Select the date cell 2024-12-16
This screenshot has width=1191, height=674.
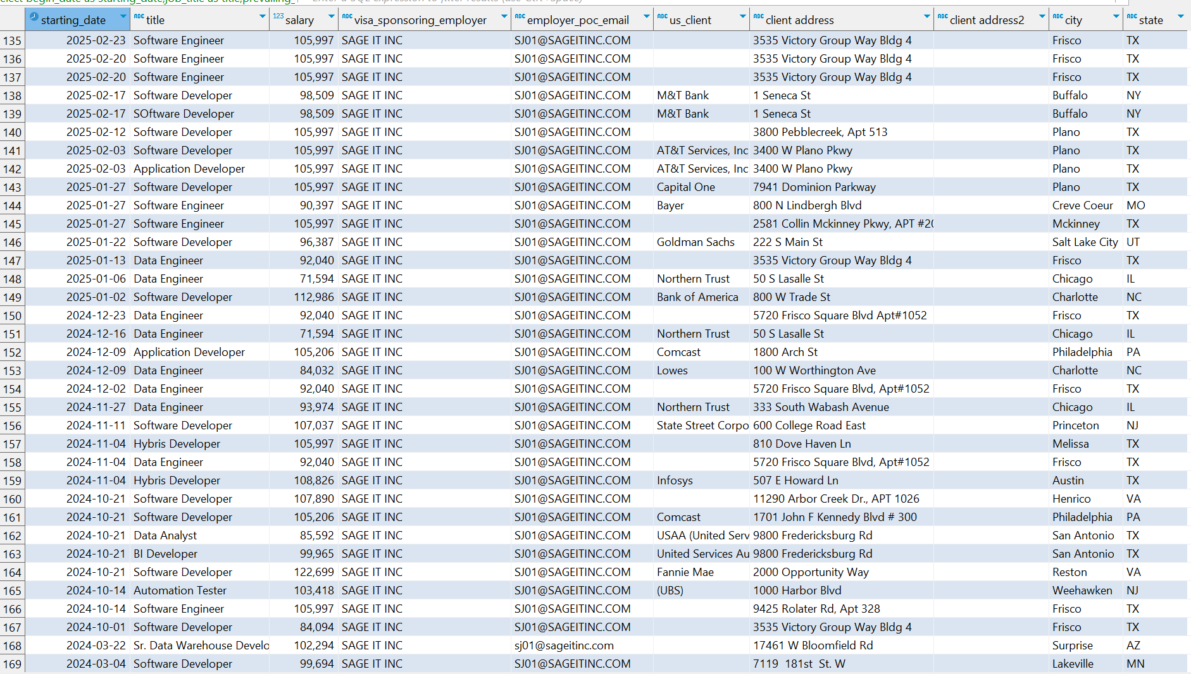pyautogui.click(x=78, y=334)
